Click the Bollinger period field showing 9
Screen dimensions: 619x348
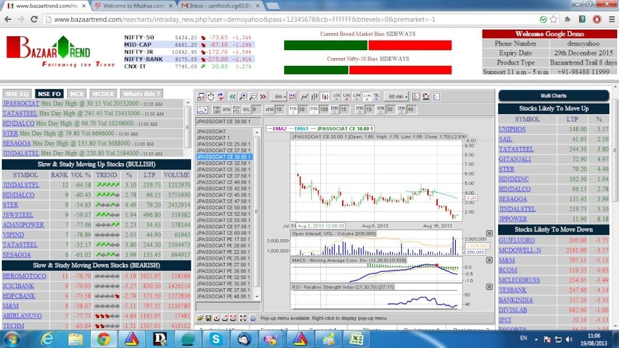[256, 109]
